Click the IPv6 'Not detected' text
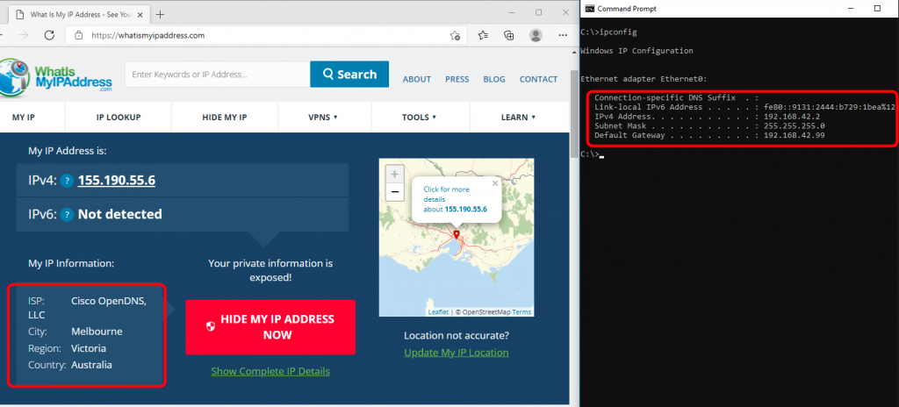Screen dimensions: 899x407 tap(119, 214)
